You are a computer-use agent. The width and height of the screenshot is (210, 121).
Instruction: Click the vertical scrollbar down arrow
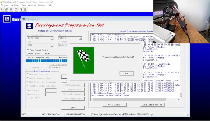pyautogui.click(x=181, y=97)
